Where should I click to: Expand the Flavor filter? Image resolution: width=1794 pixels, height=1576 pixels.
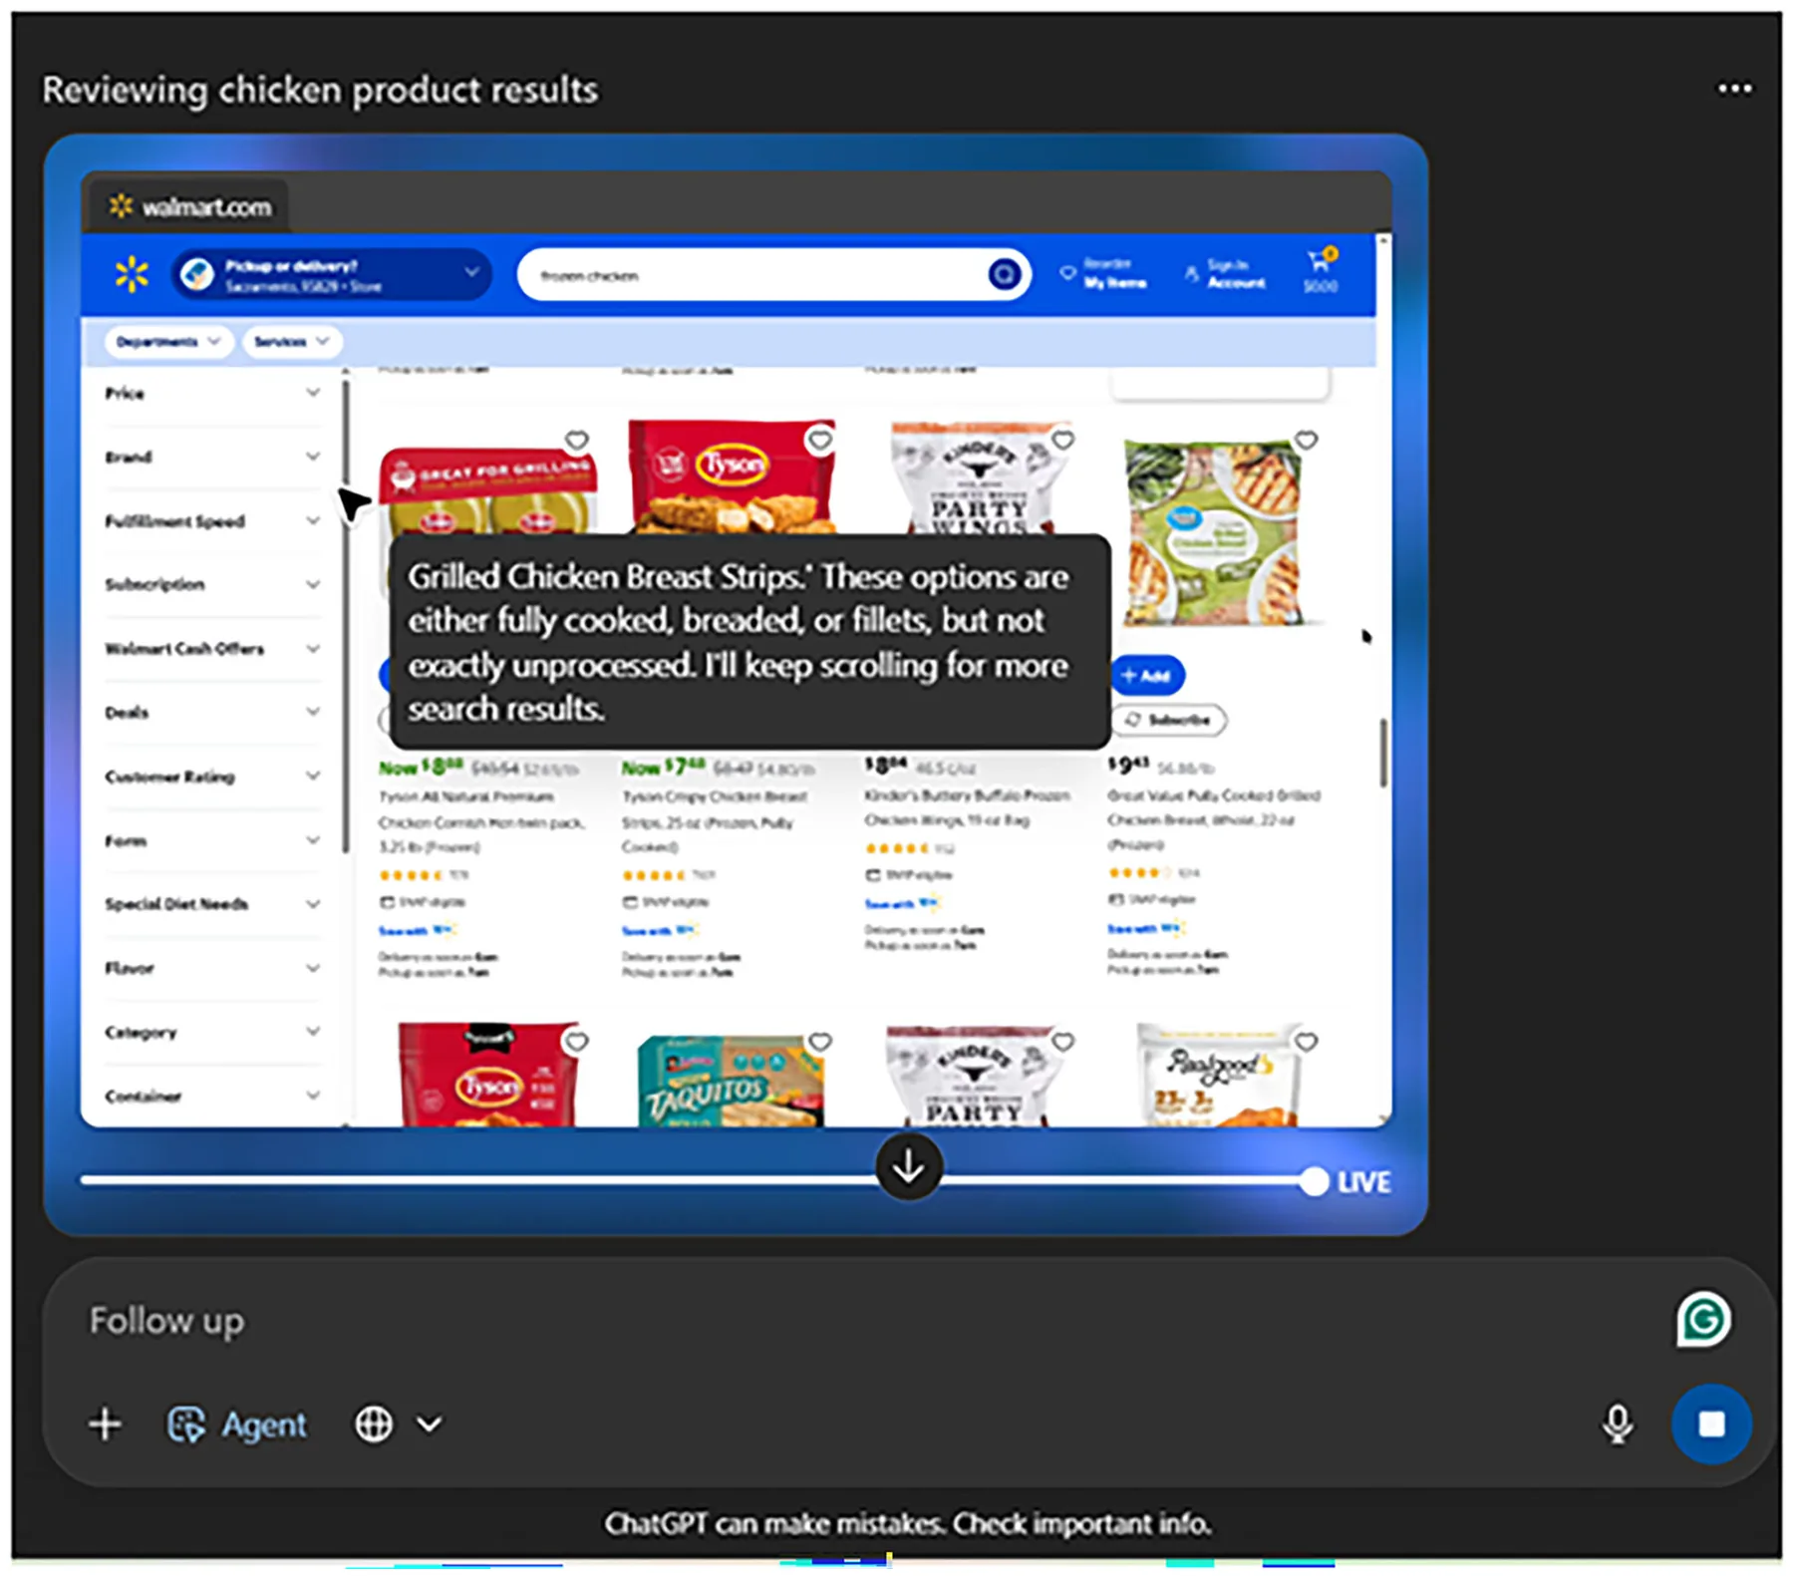213,967
